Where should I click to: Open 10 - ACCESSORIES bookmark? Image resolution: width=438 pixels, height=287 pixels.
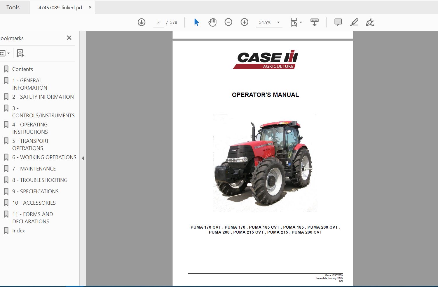pyautogui.click(x=34, y=203)
